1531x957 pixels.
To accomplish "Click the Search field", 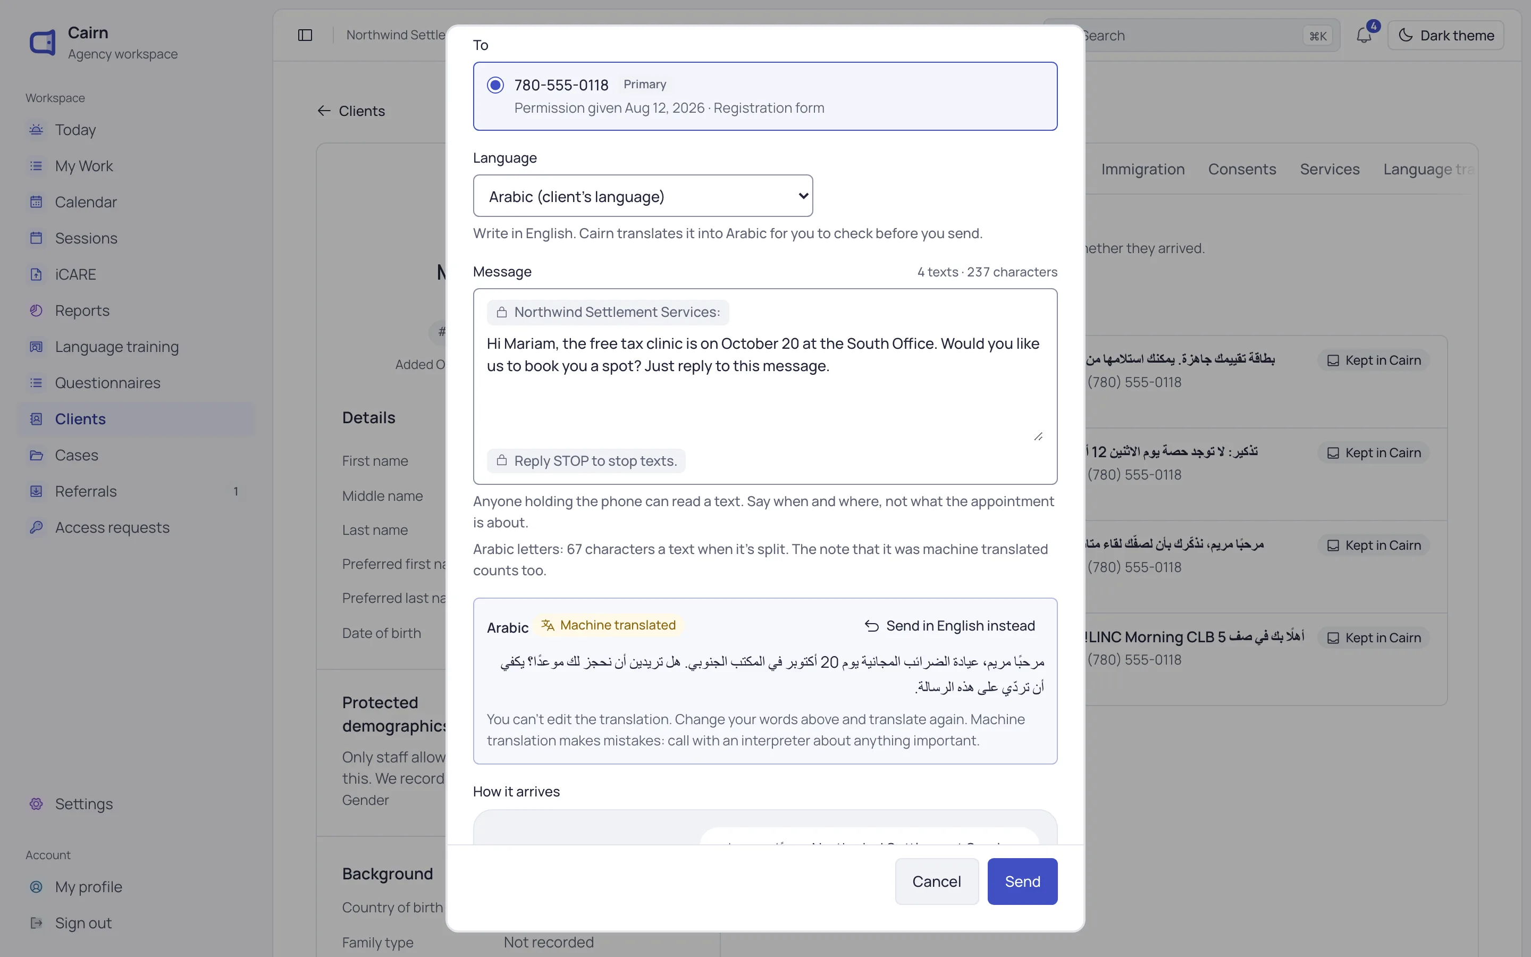I will click(1191, 36).
